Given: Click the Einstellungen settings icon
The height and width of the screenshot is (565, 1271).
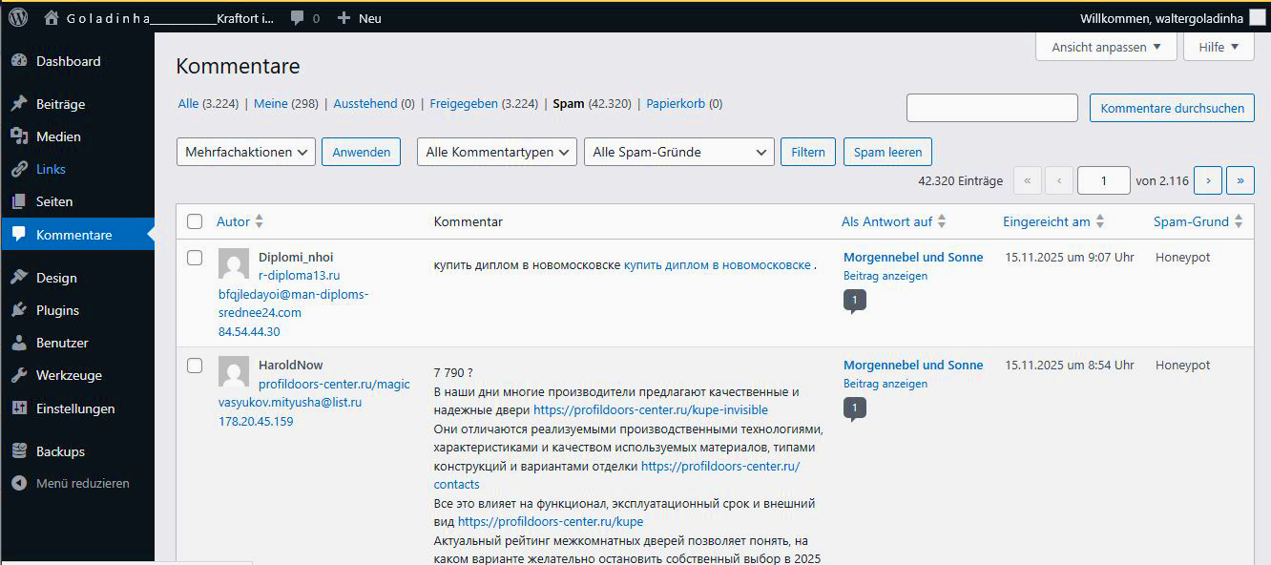Looking at the screenshot, I should coord(19,408).
